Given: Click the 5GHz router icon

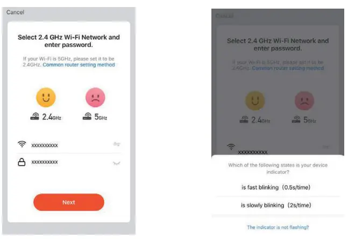Looking at the screenshot, I should click(88, 116).
